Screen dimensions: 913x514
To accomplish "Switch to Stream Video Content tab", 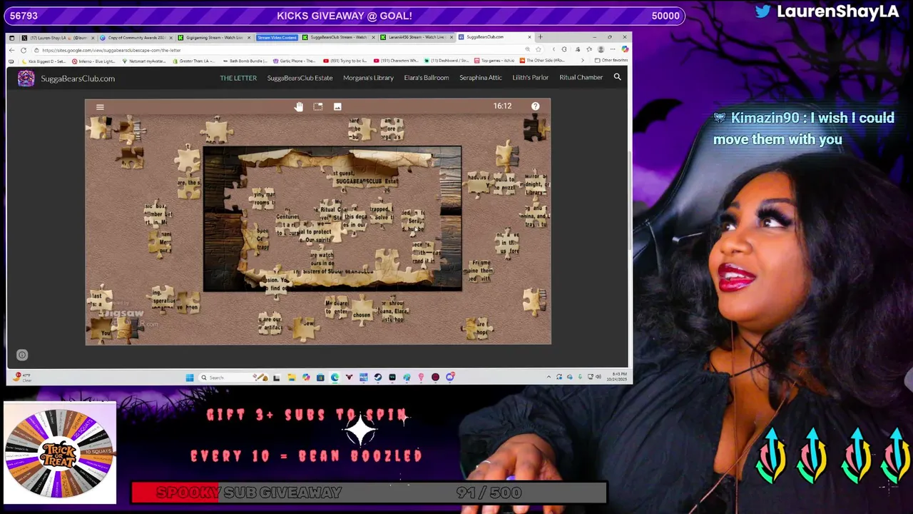I will click(x=277, y=37).
